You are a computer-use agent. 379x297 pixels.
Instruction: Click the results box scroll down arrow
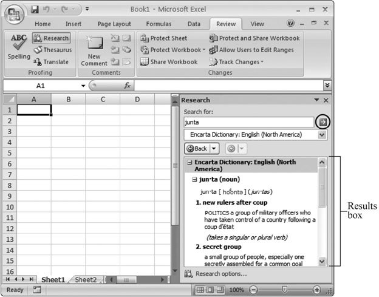click(x=322, y=261)
